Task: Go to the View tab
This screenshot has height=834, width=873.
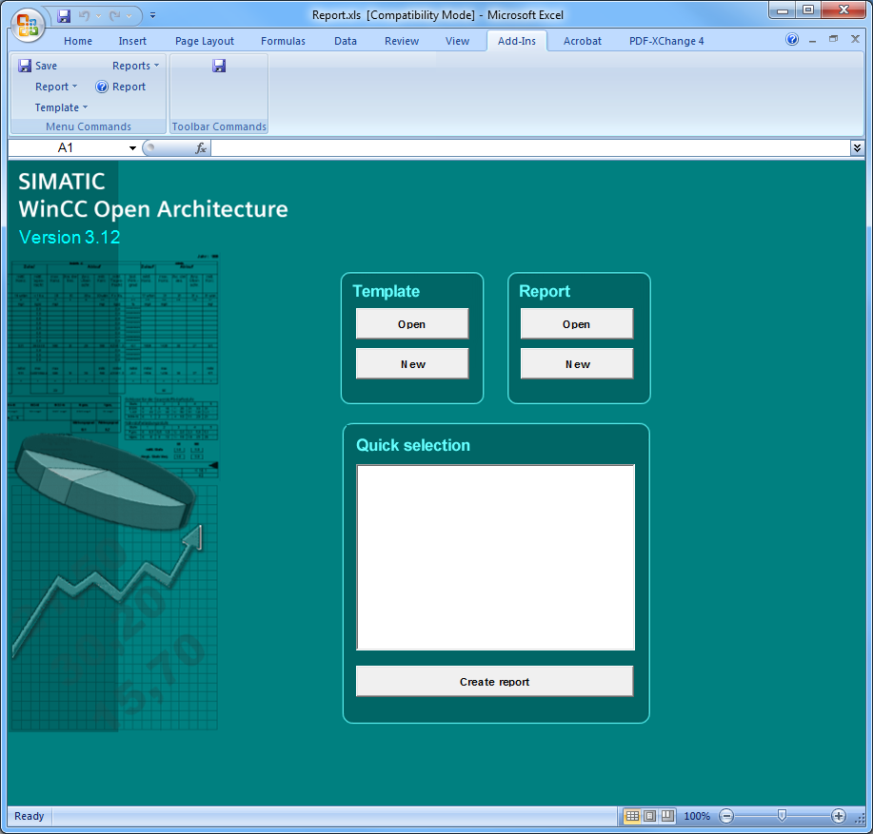Action: click(457, 41)
